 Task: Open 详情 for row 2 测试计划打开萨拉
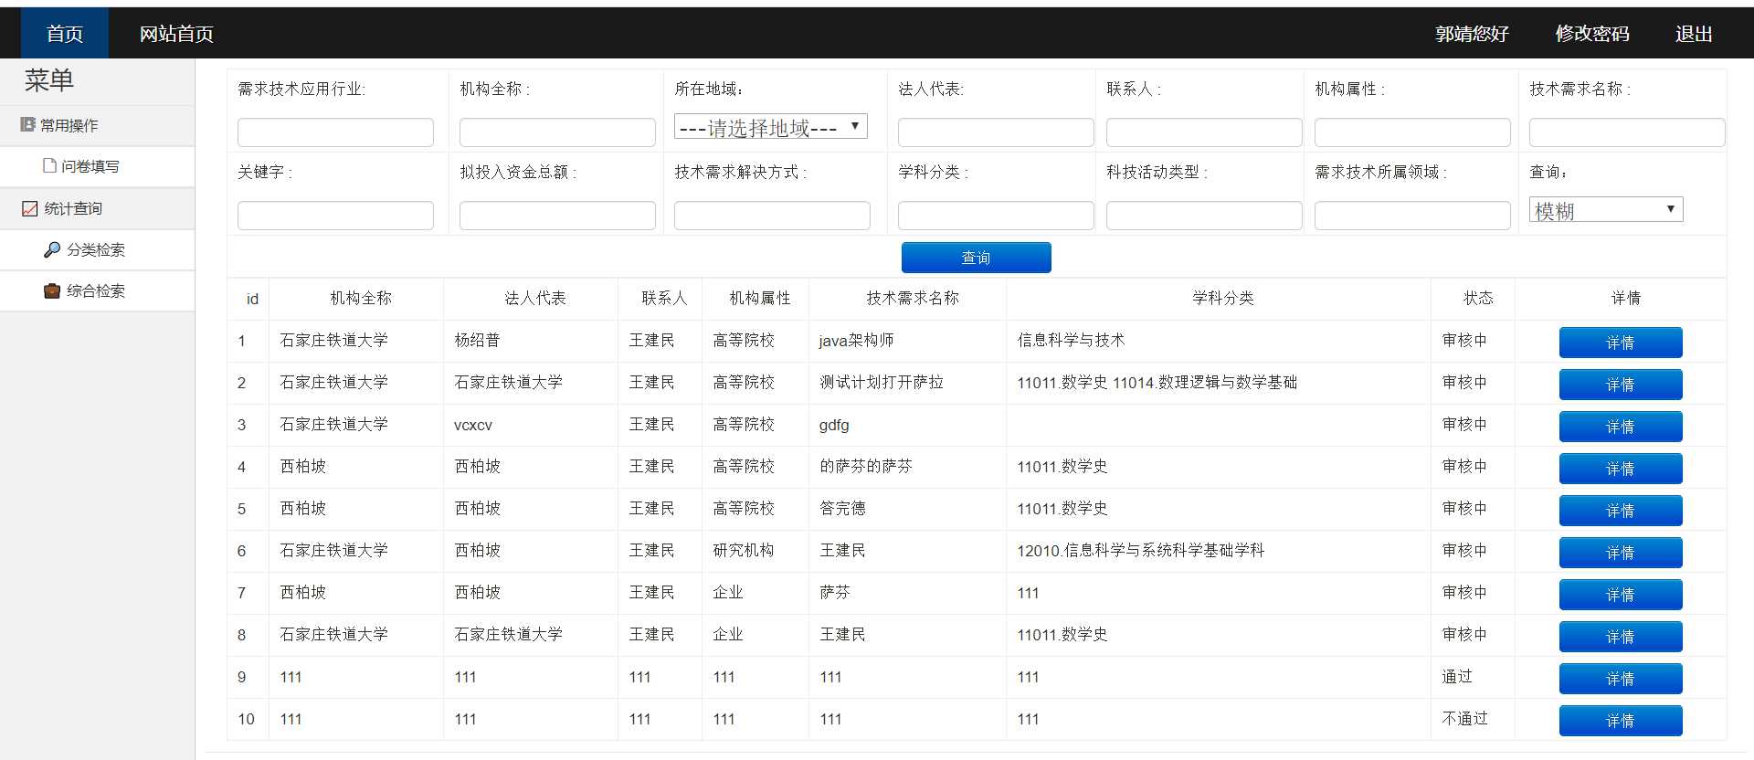1621,385
